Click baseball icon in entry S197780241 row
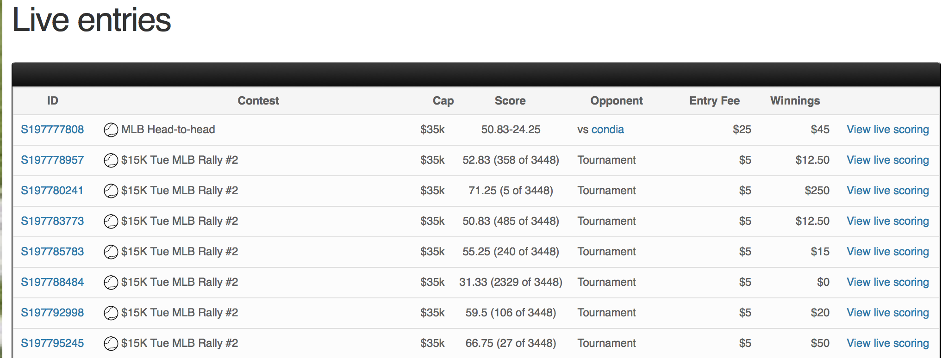948x358 pixels. [111, 191]
